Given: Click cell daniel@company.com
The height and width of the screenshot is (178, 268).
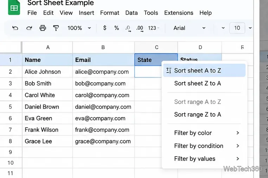Looking at the screenshot, I should tap(103, 107).
